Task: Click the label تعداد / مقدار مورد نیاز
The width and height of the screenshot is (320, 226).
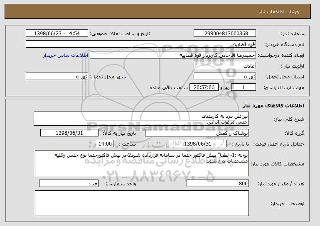Action: coord(281,184)
